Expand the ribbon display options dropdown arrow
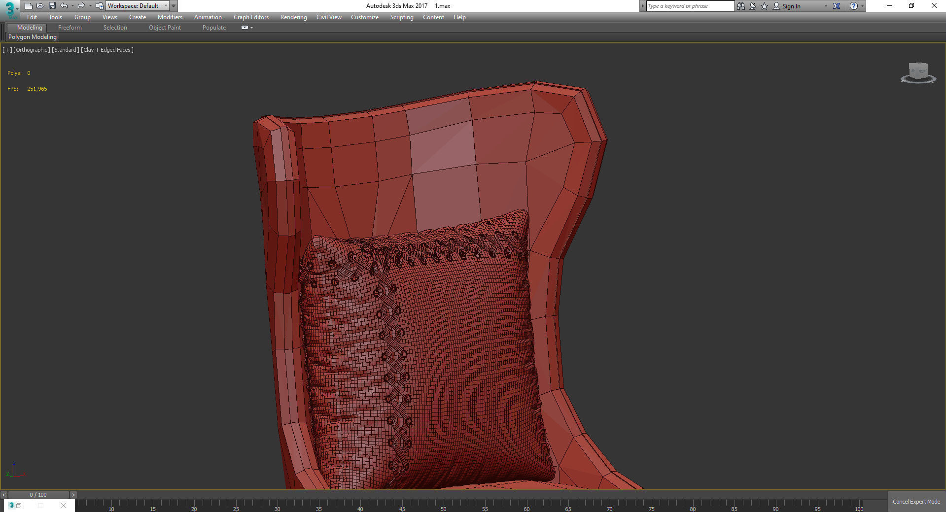 click(251, 28)
